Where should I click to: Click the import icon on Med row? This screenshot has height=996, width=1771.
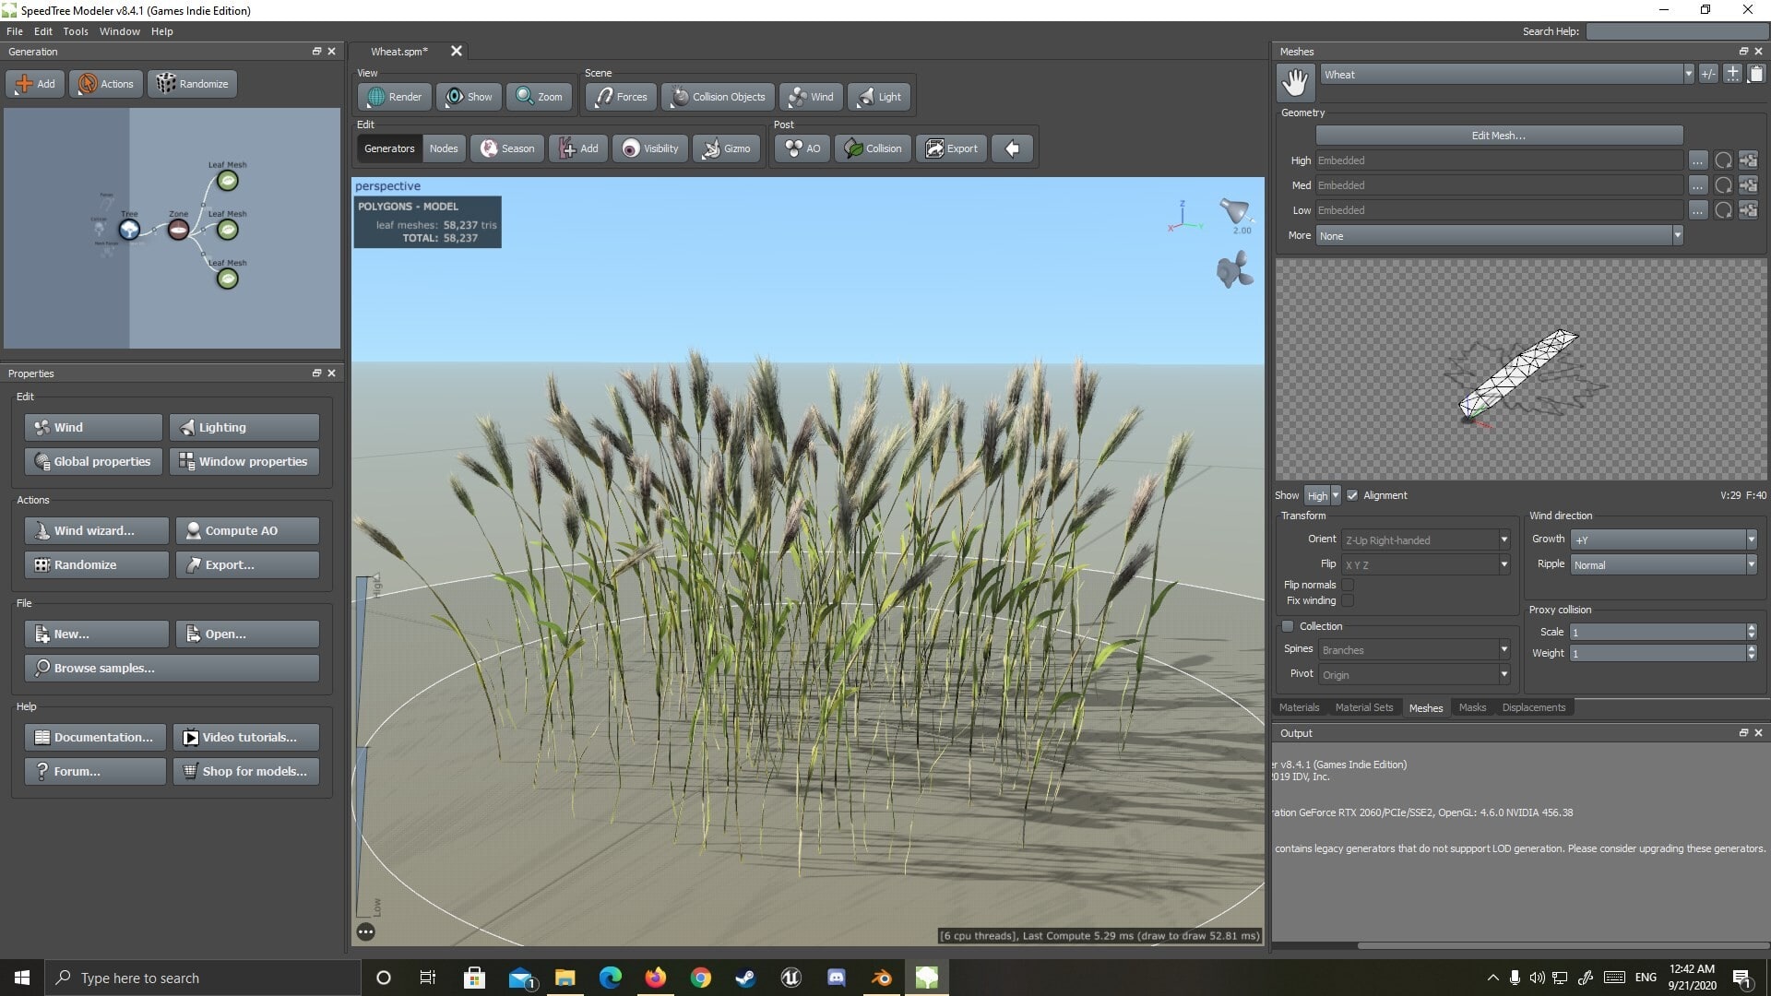point(1748,185)
